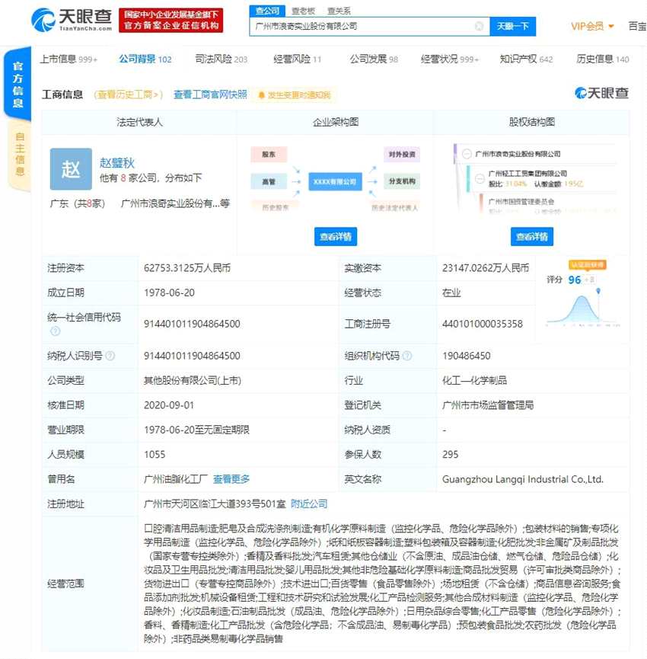Click the help icon beside 纳税人识别号
The height and width of the screenshot is (659, 647).
tap(110, 356)
